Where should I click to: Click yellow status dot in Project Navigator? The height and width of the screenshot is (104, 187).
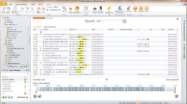[25, 86]
